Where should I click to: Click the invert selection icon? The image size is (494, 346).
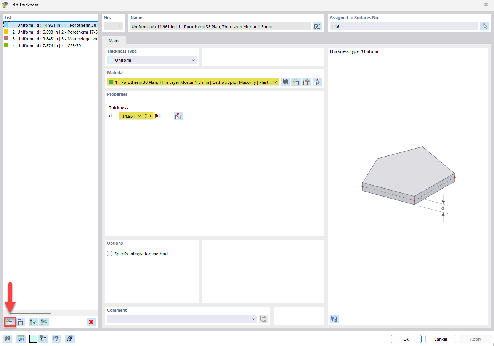[x=43, y=322]
